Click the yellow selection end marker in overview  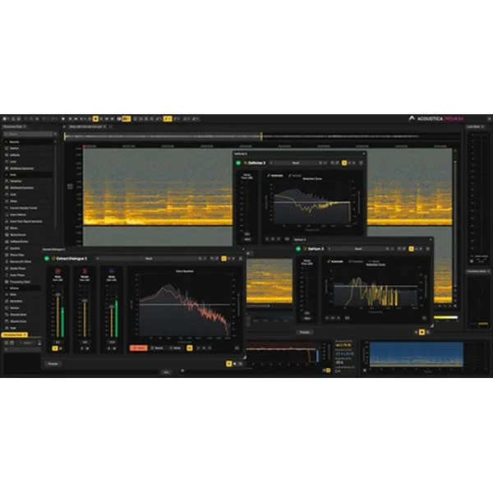pos(261,136)
